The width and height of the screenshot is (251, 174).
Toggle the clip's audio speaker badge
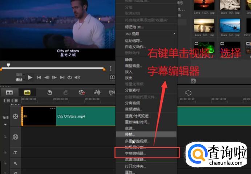pos(25,116)
